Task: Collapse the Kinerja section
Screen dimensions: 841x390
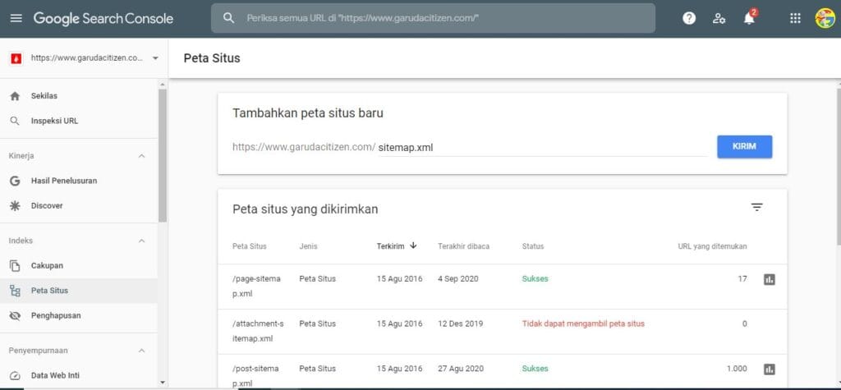Action: click(x=141, y=156)
